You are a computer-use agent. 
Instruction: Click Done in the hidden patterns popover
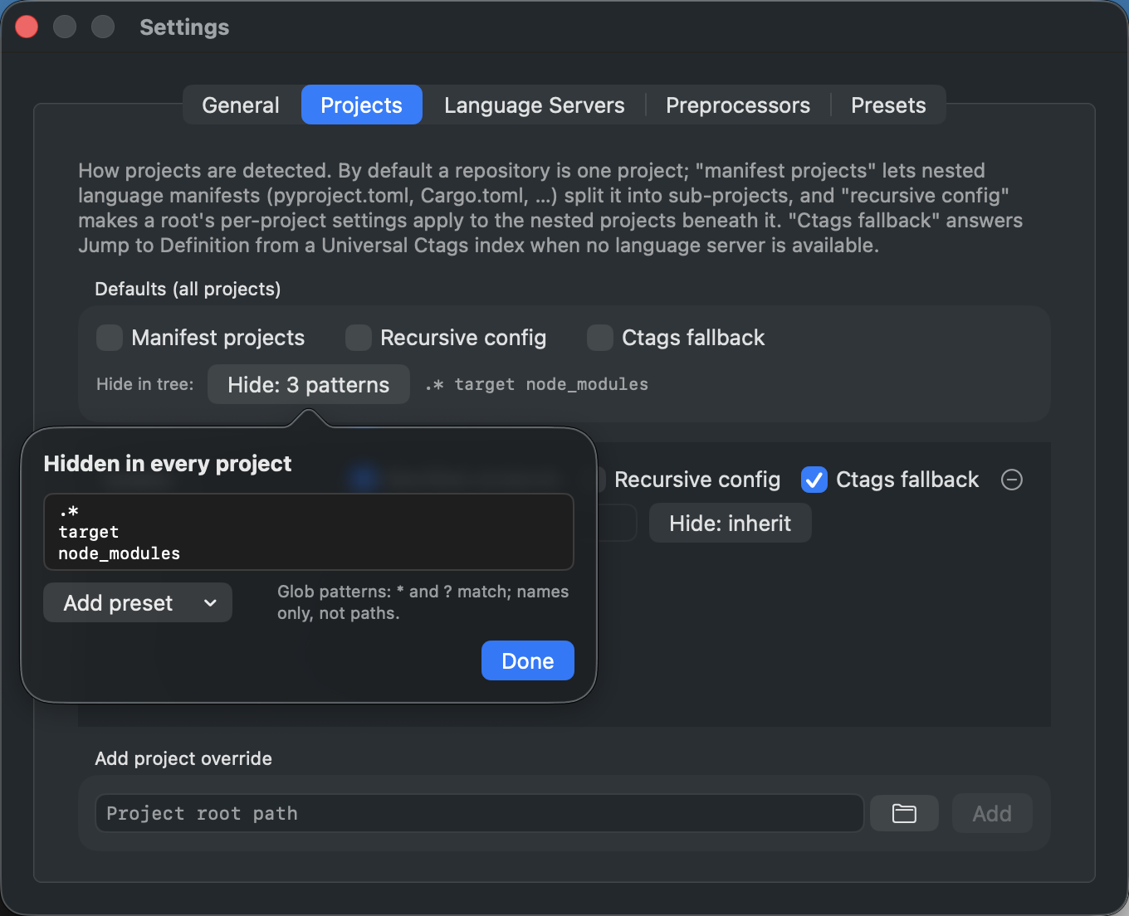click(x=528, y=660)
